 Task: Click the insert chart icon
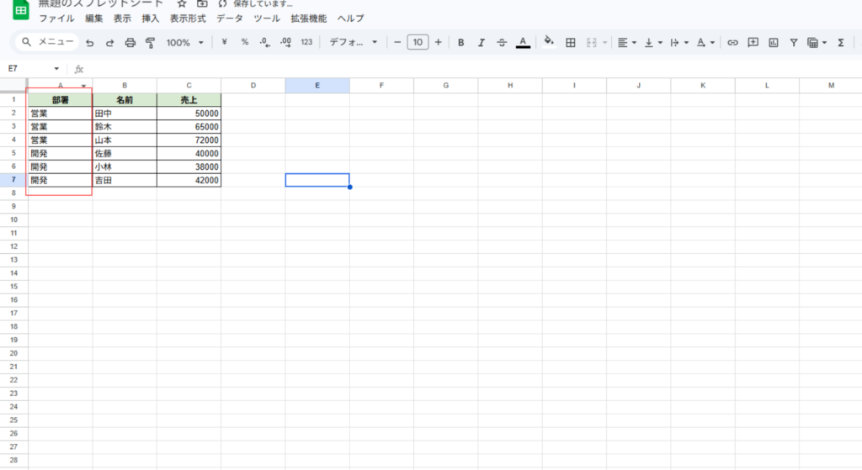(773, 42)
